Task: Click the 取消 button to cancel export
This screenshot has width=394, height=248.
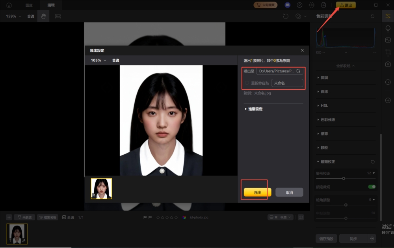Action: click(x=289, y=192)
